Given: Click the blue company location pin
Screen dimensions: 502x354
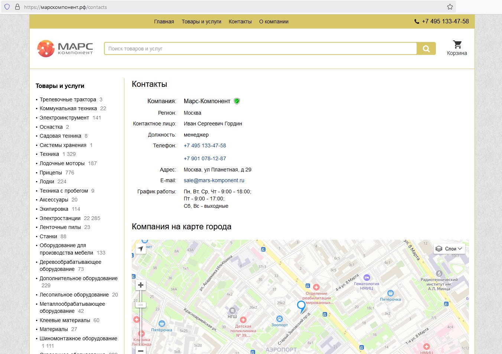Looking at the screenshot, I should 301,307.
